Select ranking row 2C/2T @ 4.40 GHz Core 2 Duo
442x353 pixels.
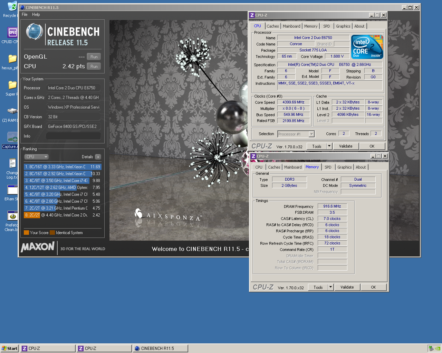[x=63, y=215]
